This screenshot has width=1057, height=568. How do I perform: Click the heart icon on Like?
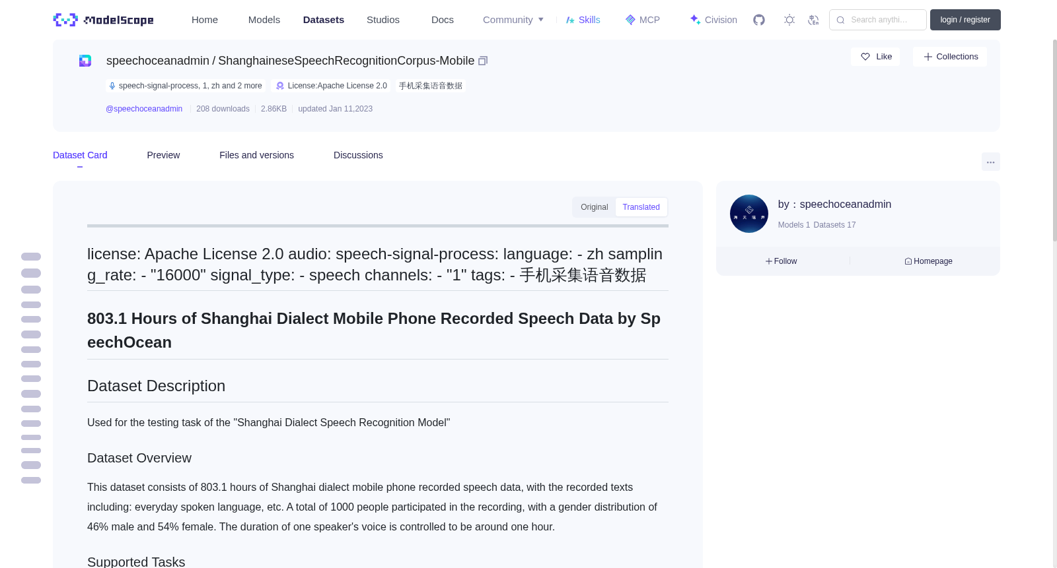click(x=865, y=57)
